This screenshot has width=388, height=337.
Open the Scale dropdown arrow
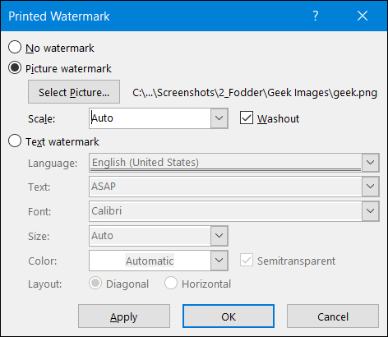pos(219,118)
